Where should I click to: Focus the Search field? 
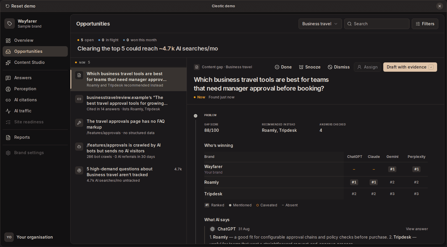click(377, 24)
